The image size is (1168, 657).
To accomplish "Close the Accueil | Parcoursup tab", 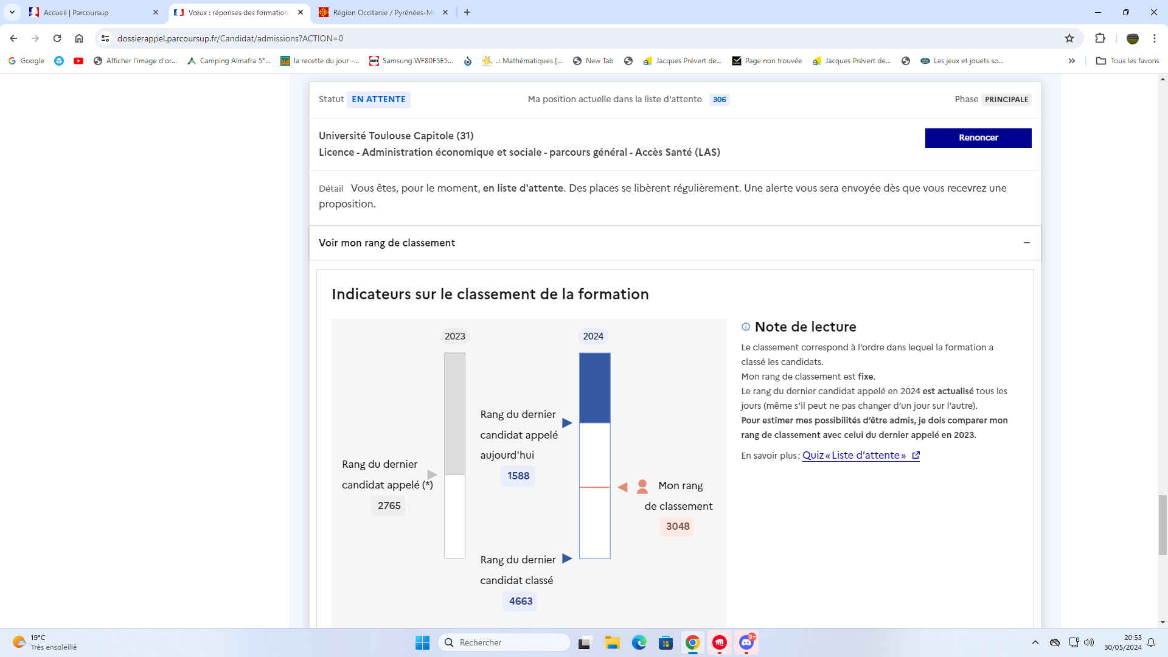I will point(156,12).
